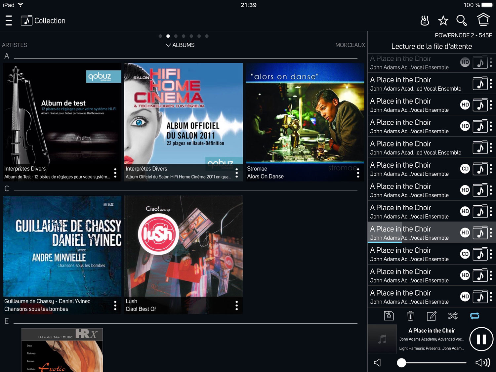This screenshot has height=372, width=496.
Task: Go to home icon
Action: point(483,20)
